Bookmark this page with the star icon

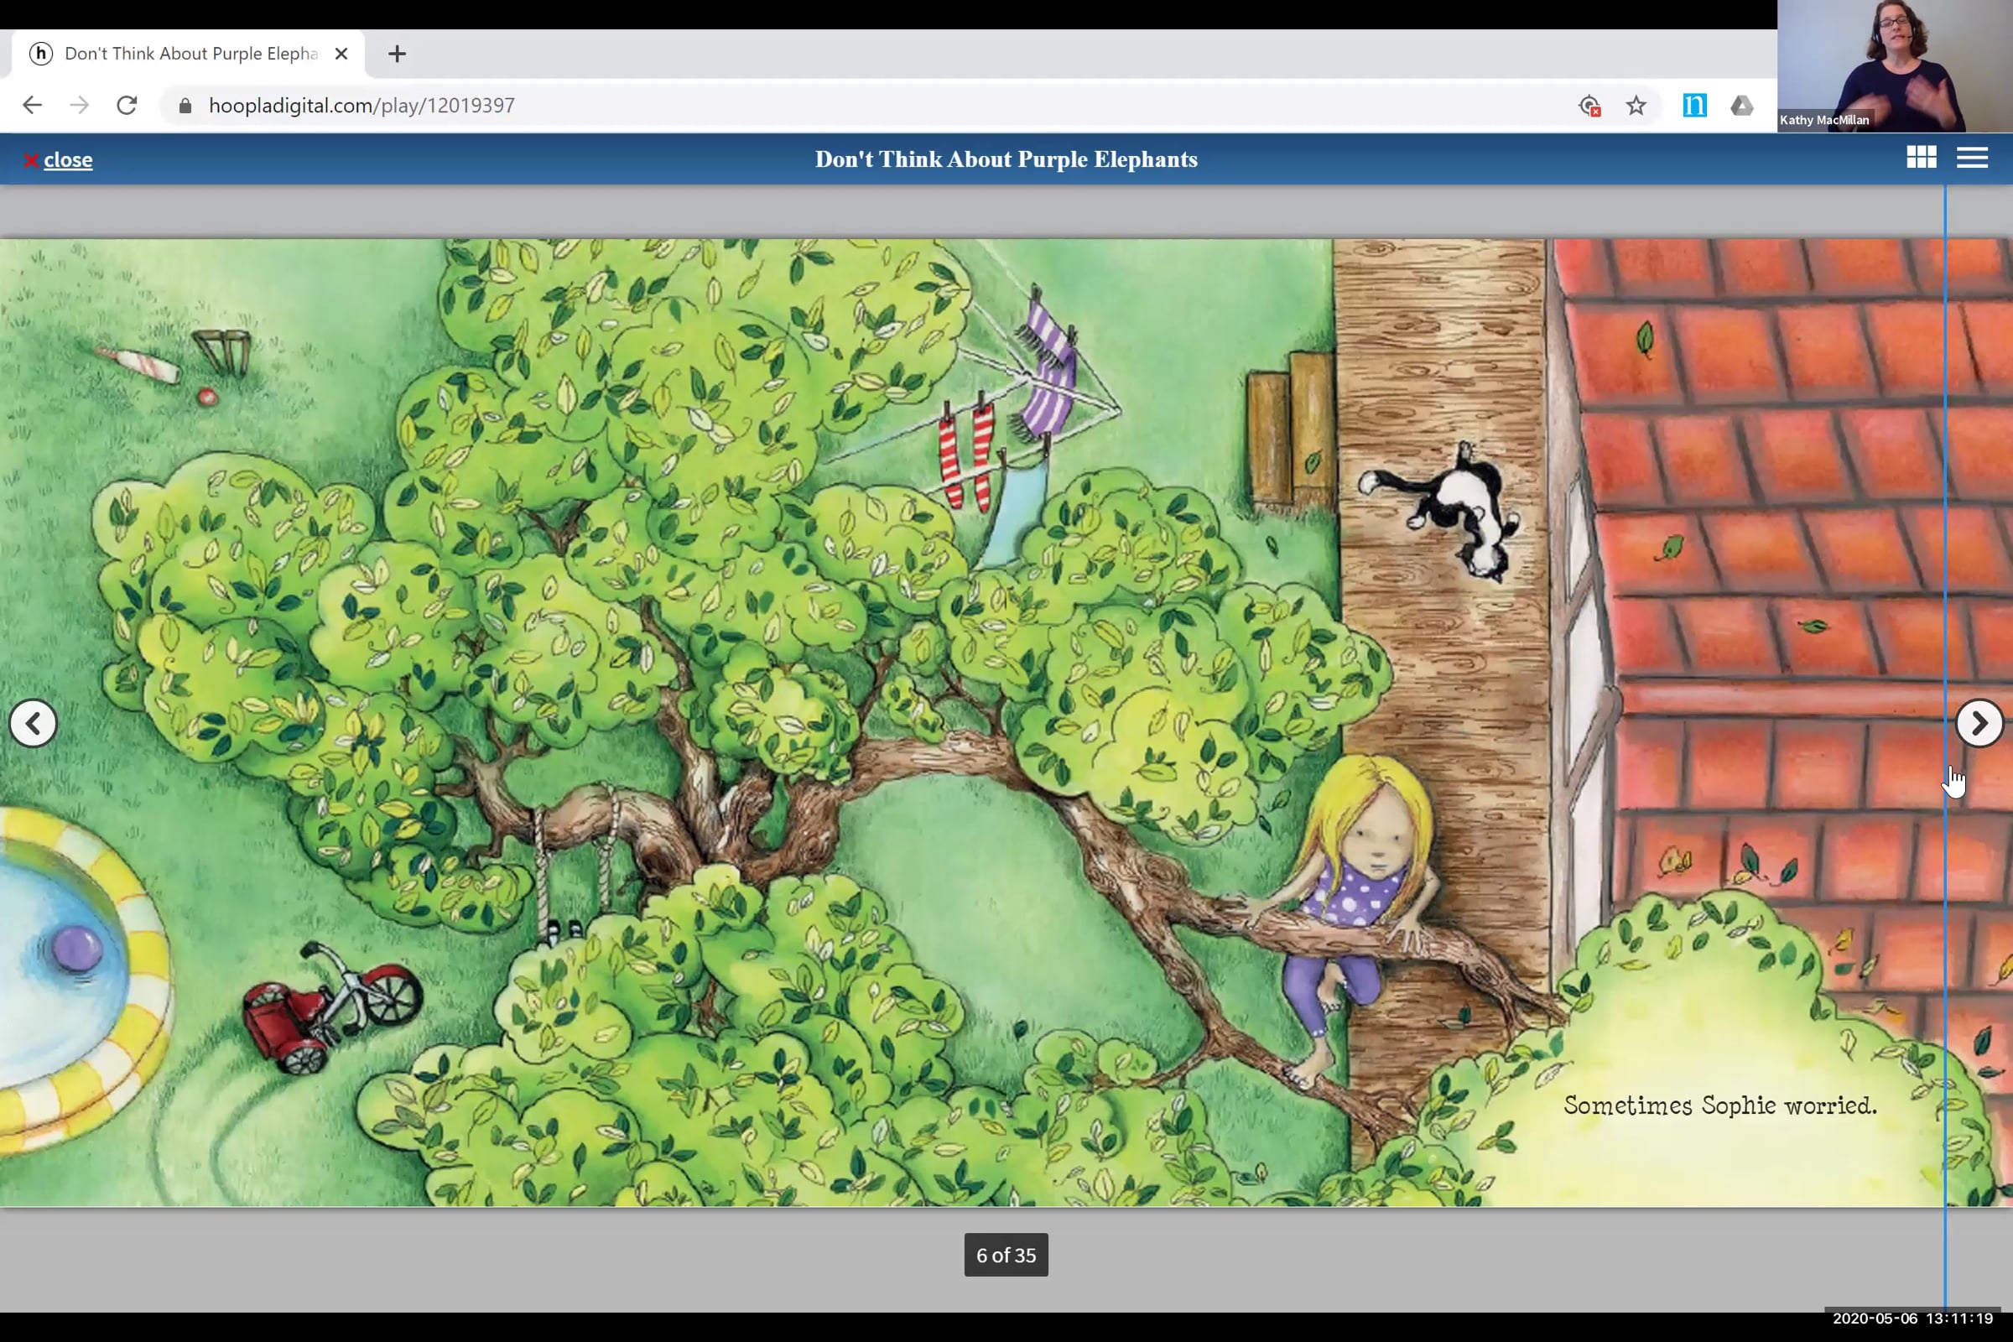pyautogui.click(x=1636, y=106)
